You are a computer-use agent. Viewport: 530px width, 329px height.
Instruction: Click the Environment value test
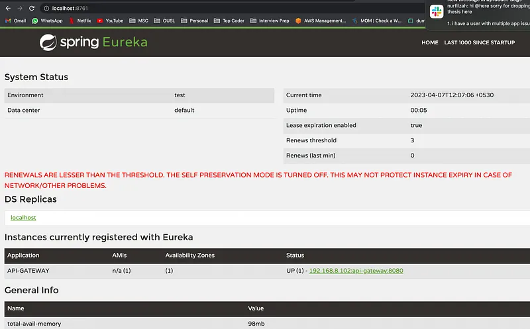[180, 95]
